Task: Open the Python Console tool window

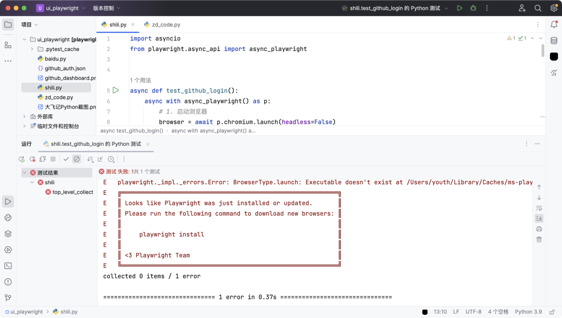Action: point(8,218)
